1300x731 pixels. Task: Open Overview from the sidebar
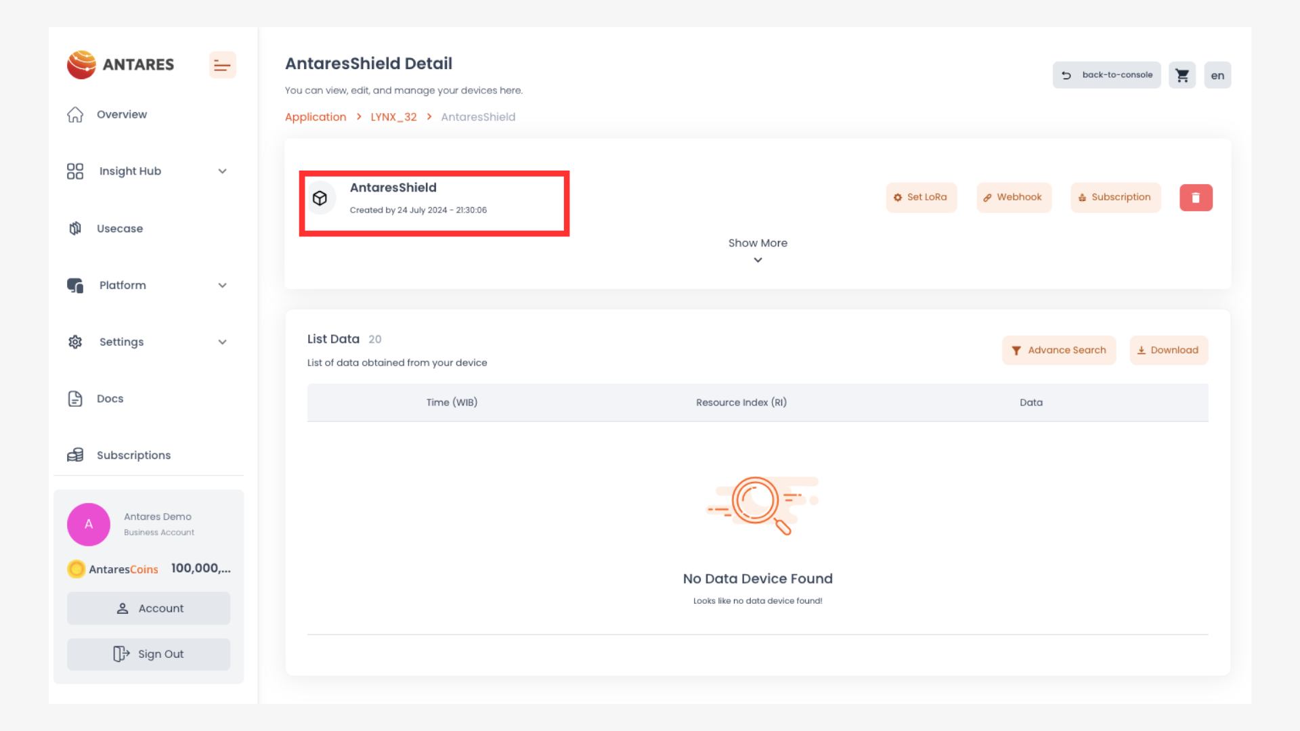[x=122, y=114]
